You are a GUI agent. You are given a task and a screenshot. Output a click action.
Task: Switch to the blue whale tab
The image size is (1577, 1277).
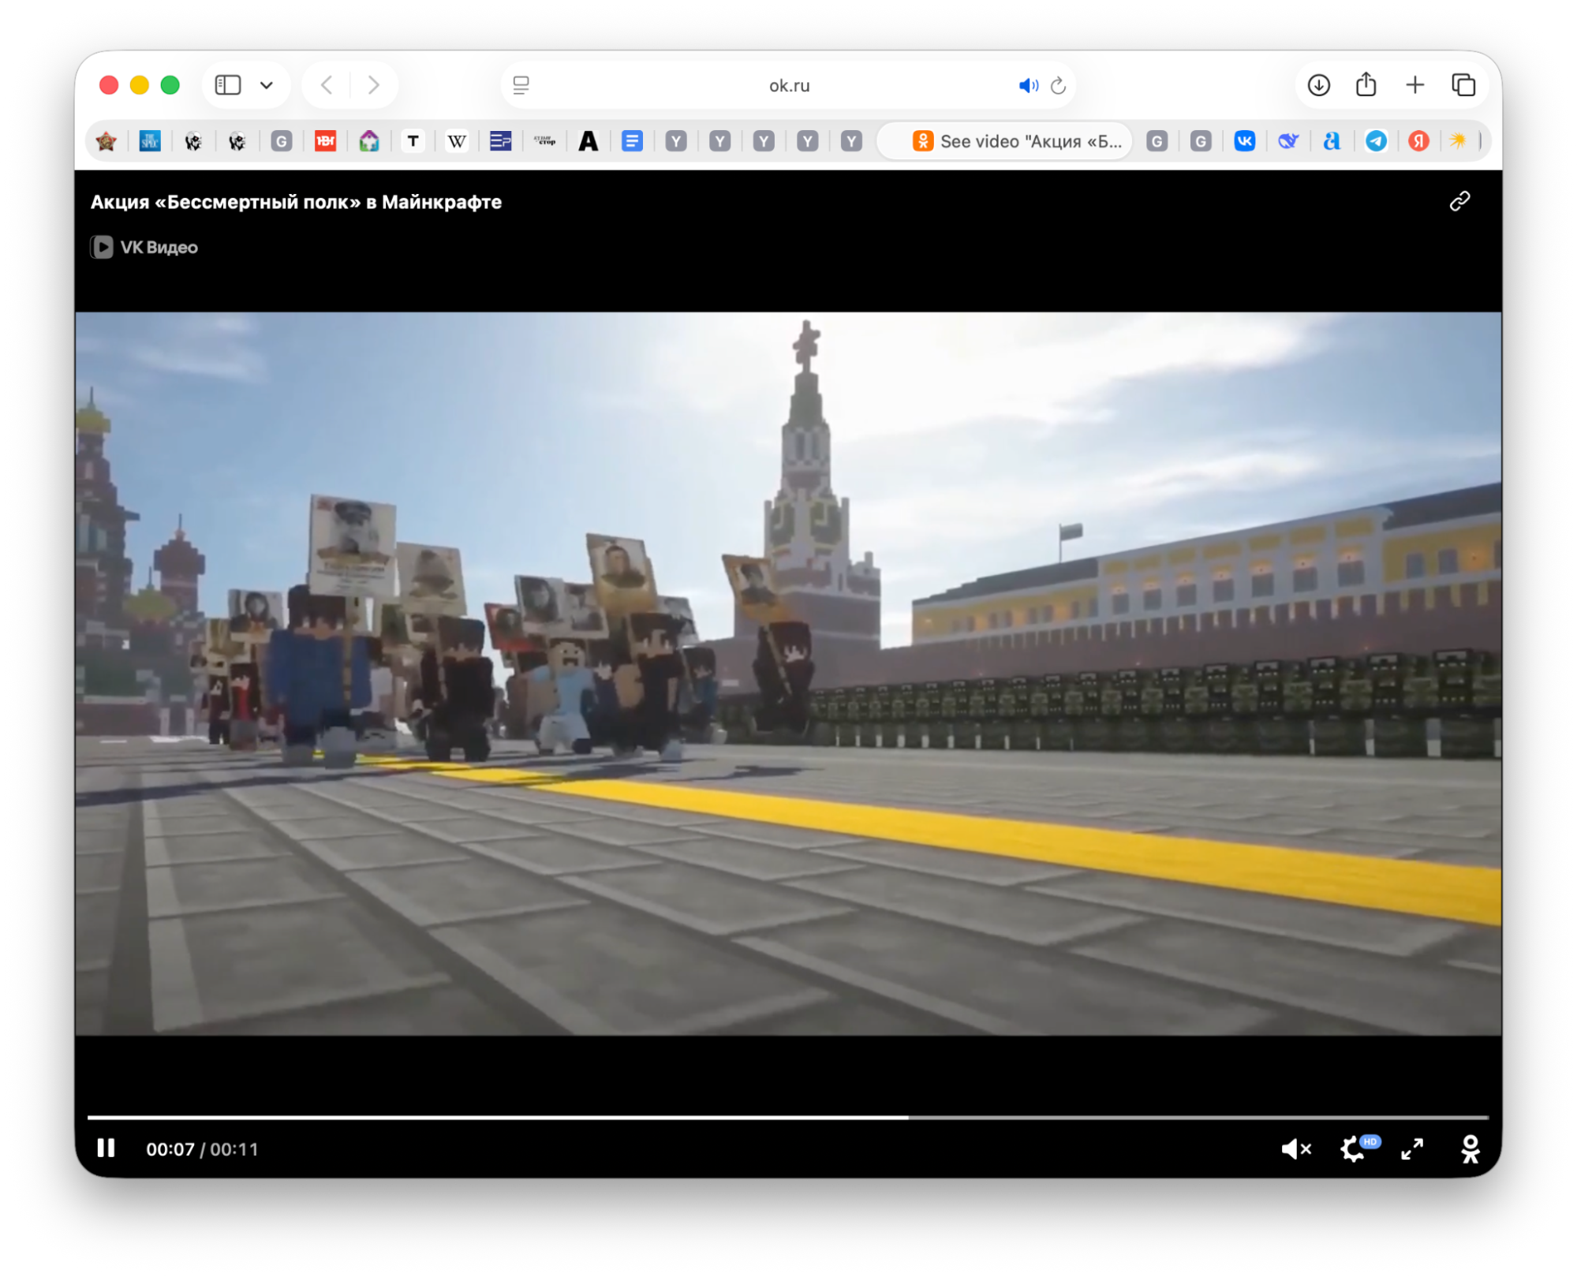1288,141
